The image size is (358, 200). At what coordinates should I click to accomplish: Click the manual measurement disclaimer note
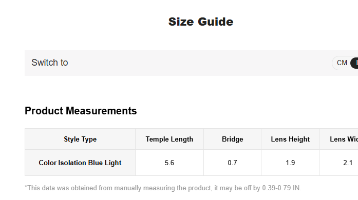163,188
